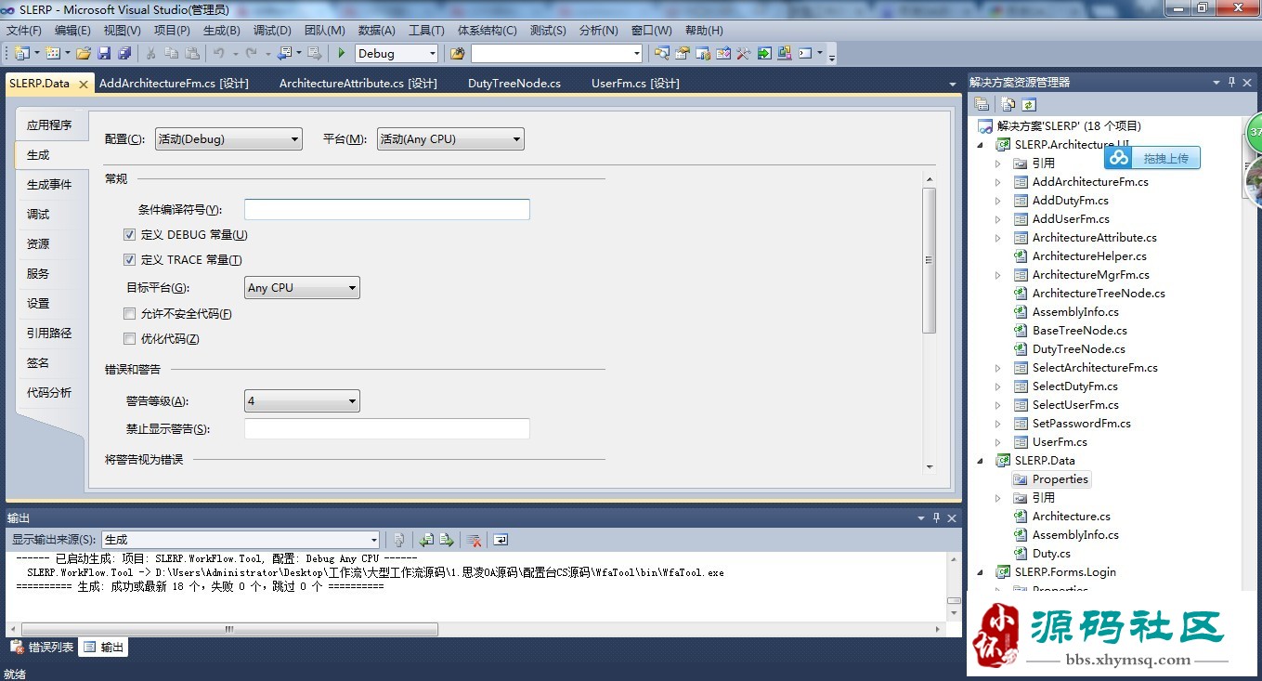The width and height of the screenshot is (1262, 681).
Task: Start debugging with the green play icon
Action: point(342,53)
